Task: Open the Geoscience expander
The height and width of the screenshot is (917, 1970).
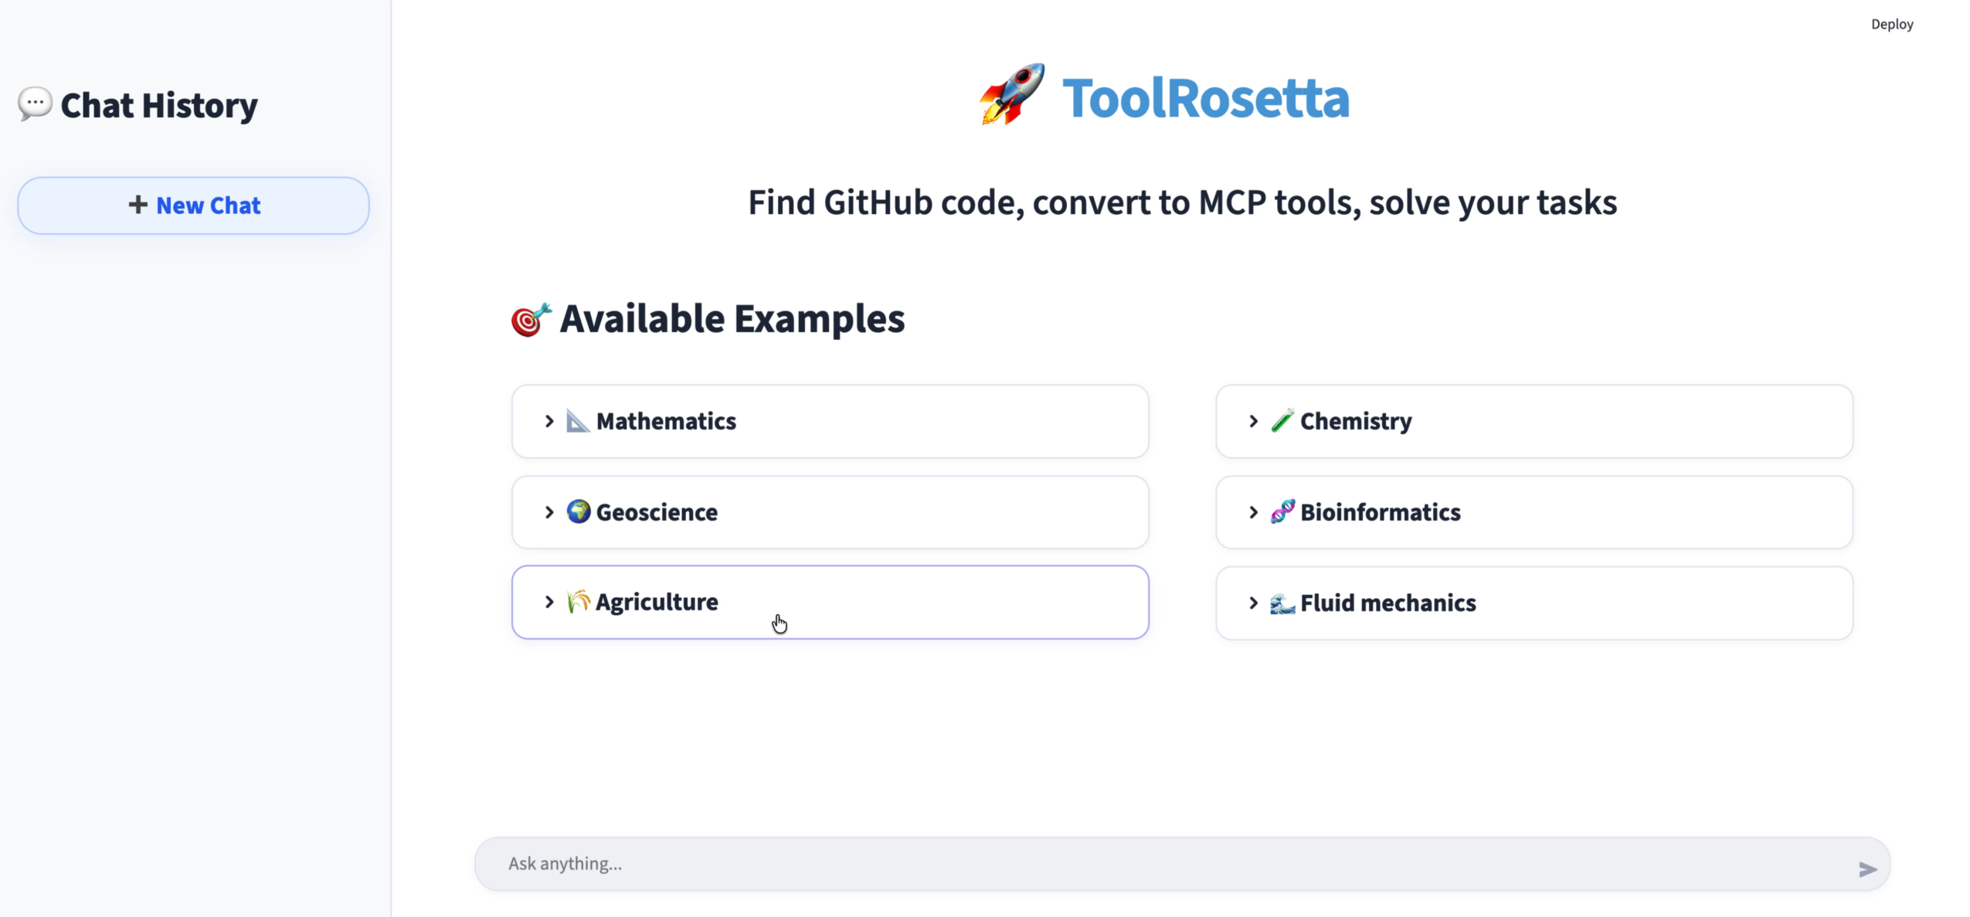Action: pos(549,512)
